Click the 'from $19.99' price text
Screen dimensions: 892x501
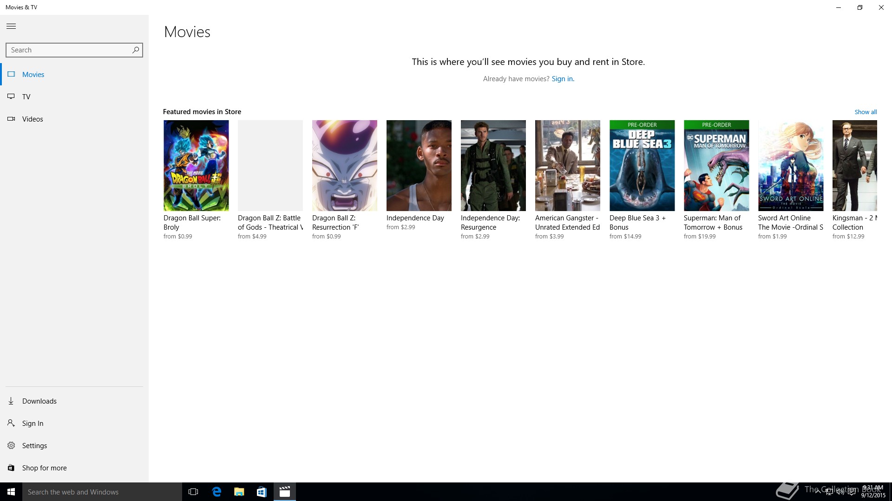[x=700, y=237]
